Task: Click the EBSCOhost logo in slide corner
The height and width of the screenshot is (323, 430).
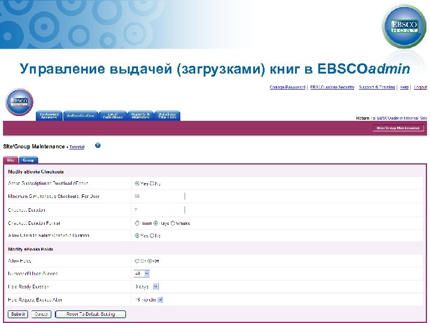Action: [x=404, y=26]
